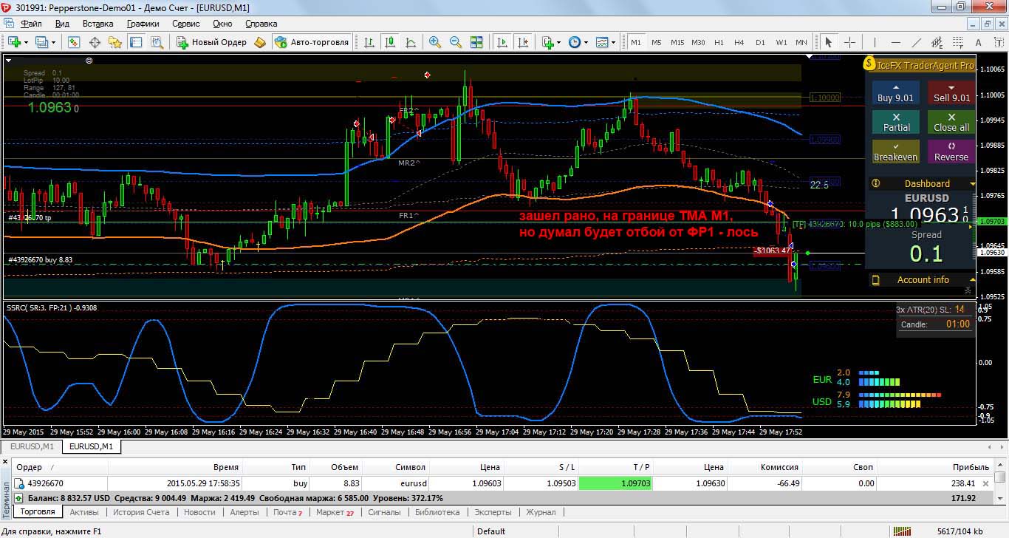Click the Sell 9.01 button
Image resolution: width=1009 pixels, height=538 pixels.
pyautogui.click(x=951, y=93)
